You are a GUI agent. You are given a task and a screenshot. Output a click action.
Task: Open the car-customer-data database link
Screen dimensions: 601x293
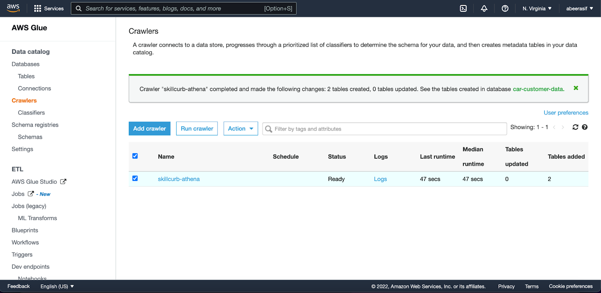pos(539,89)
